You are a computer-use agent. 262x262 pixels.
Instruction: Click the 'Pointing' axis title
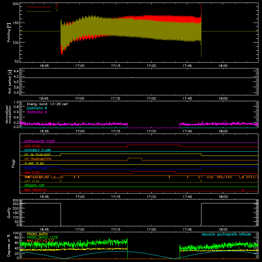pos(9,32)
